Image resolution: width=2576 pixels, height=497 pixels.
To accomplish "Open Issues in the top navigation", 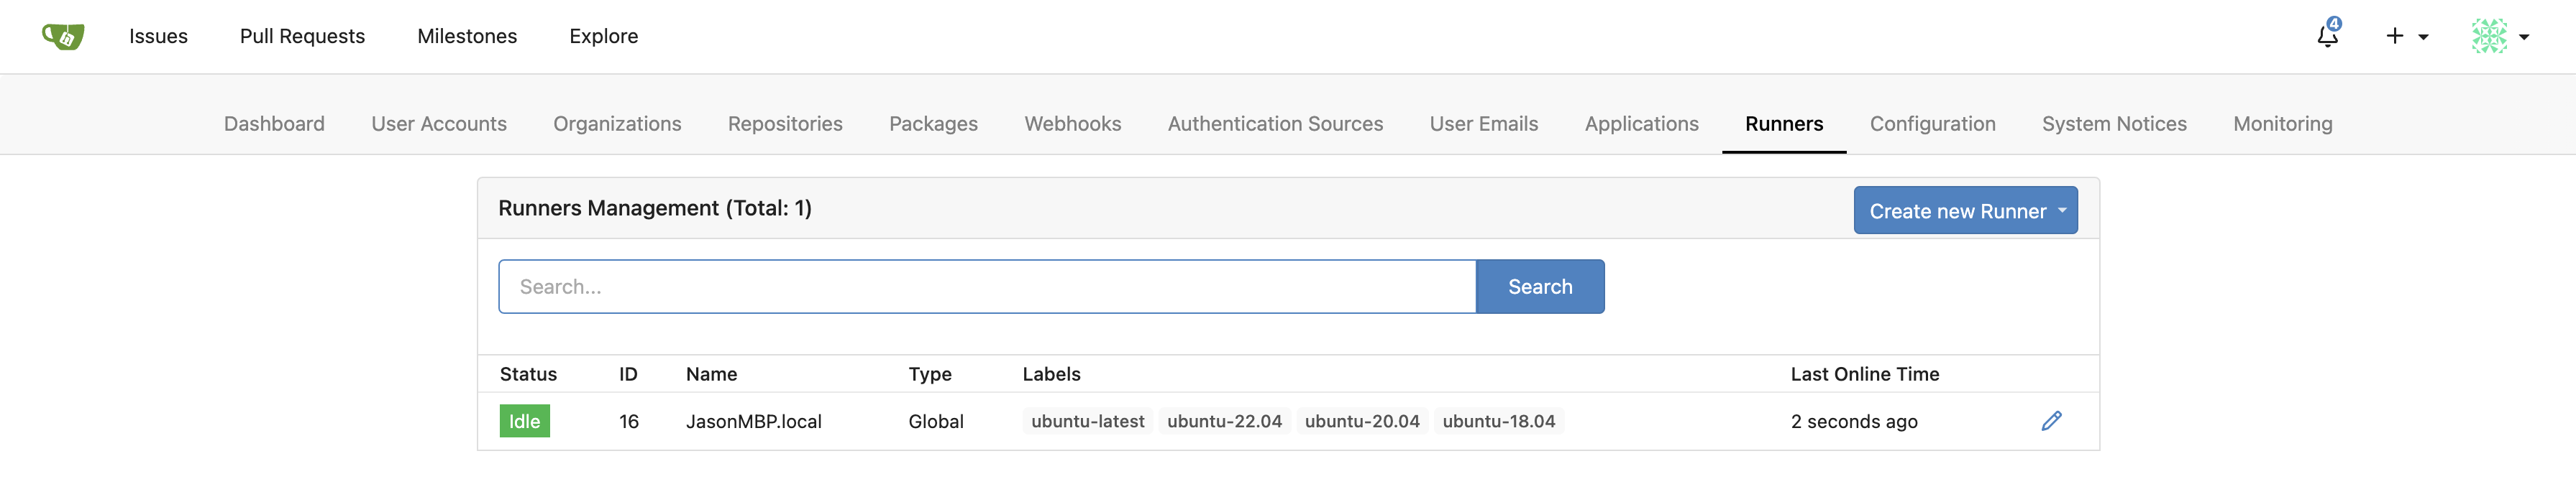I will tap(158, 36).
